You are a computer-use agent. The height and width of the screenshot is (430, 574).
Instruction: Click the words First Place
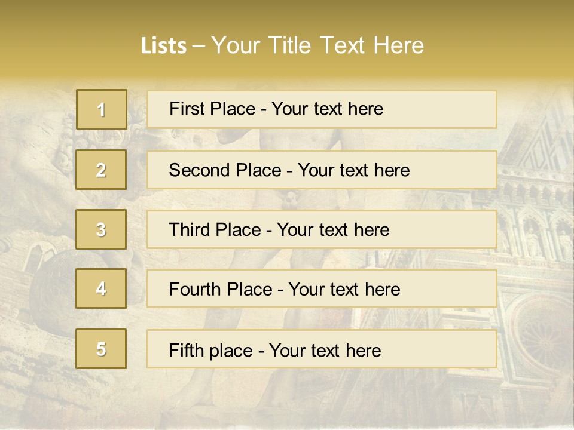[x=212, y=109]
